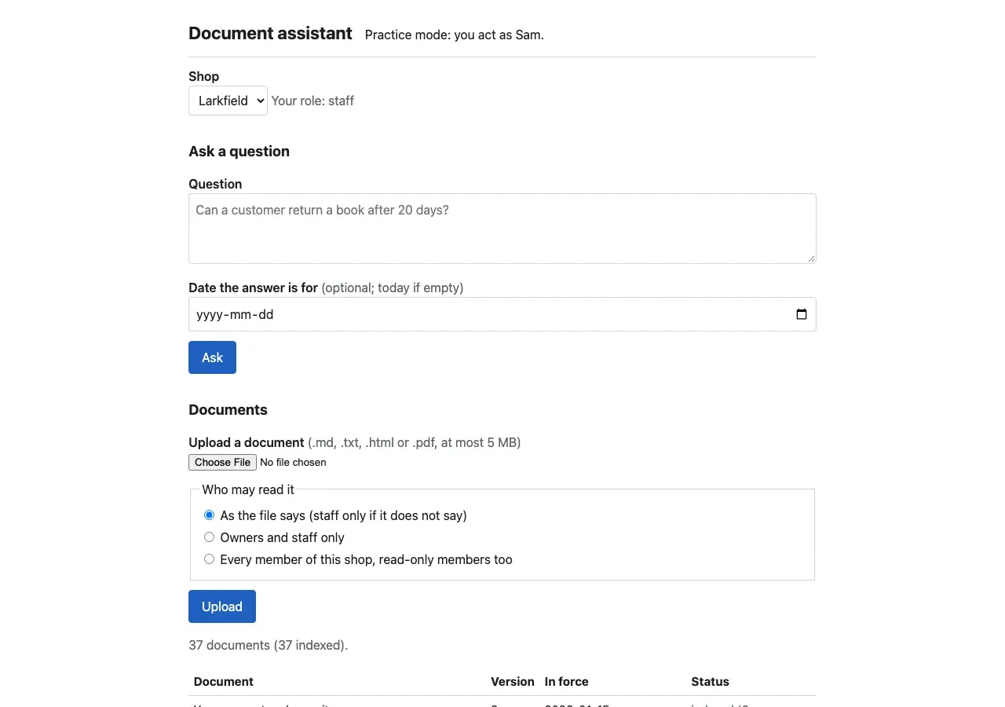Click the 'Upload a document' label
Image resolution: width=1005 pixels, height=707 pixels.
pyautogui.click(x=247, y=442)
